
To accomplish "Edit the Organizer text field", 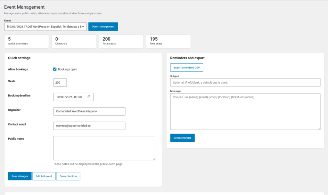I will click(x=89, y=111).
